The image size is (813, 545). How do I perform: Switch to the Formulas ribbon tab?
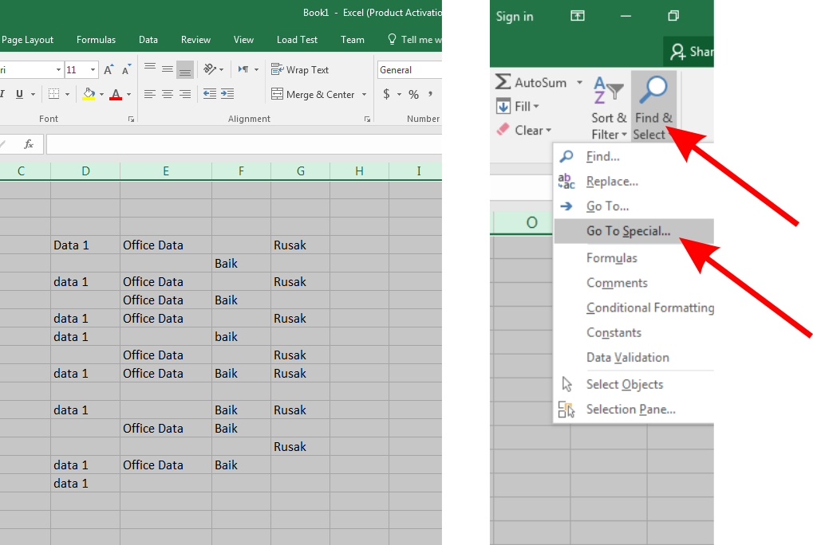(x=96, y=39)
